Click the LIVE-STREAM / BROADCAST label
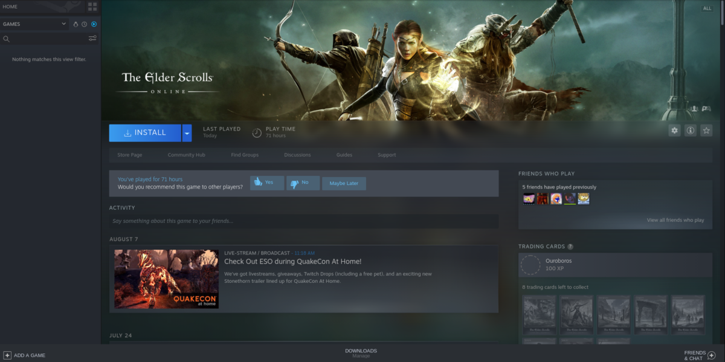Screen dimensions: 725x362 257,253
